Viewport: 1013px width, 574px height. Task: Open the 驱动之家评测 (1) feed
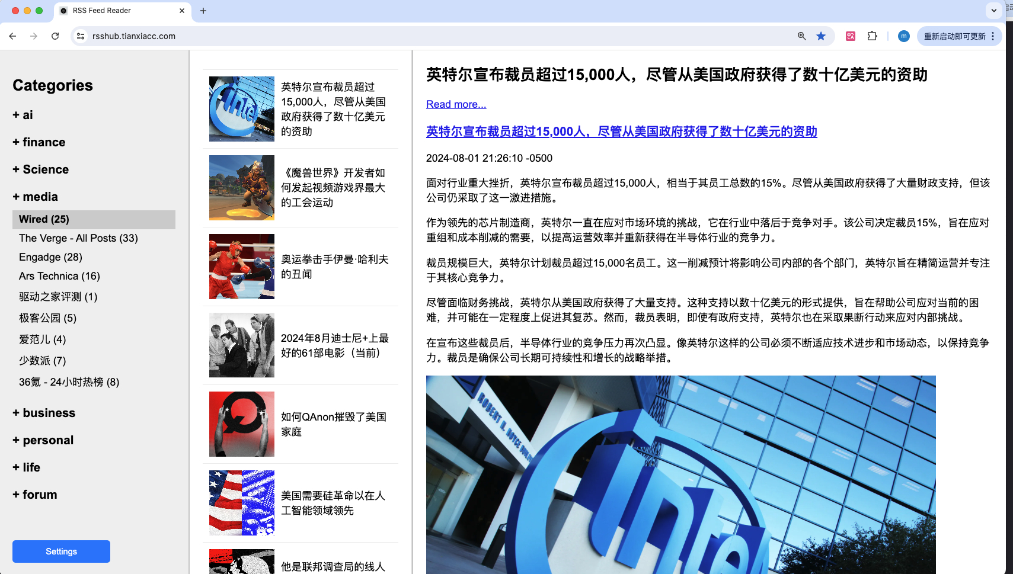tap(58, 297)
